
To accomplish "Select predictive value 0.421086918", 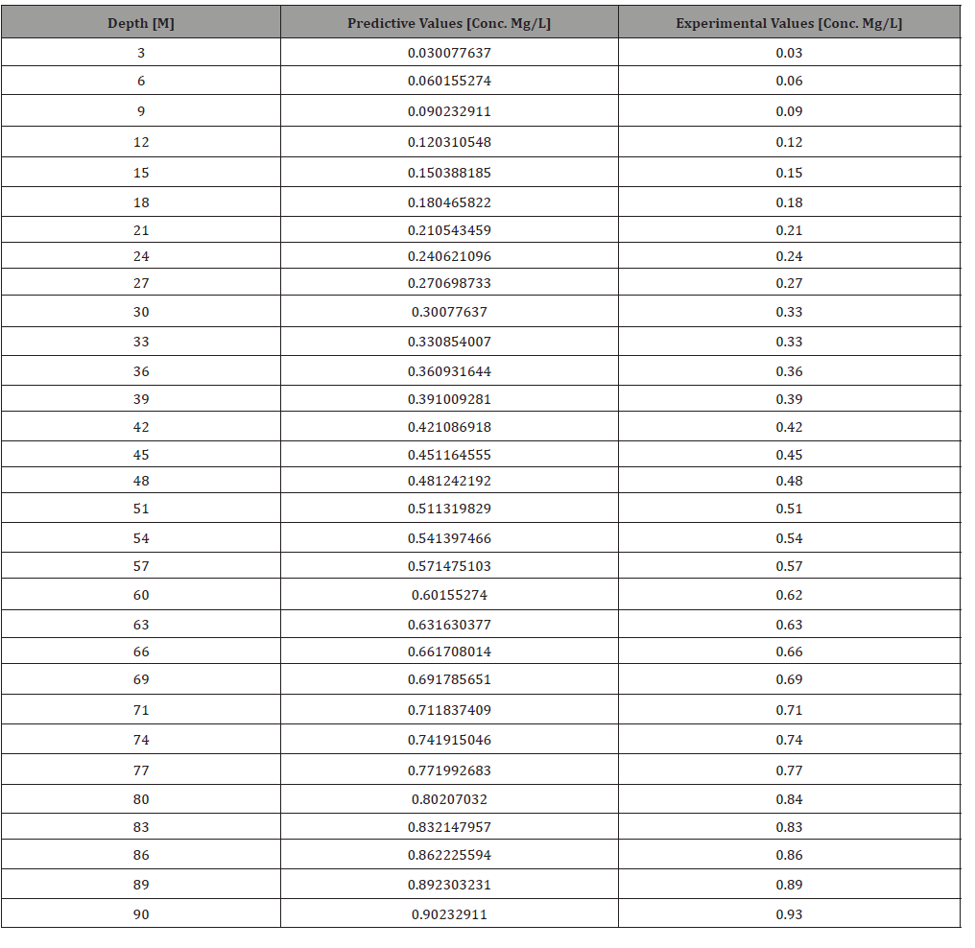I will coord(449,427).
